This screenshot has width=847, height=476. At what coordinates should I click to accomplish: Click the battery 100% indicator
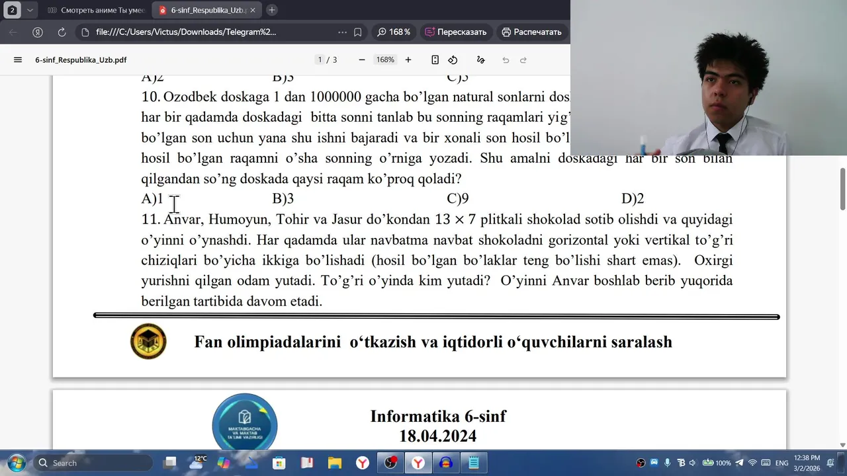[717, 463]
